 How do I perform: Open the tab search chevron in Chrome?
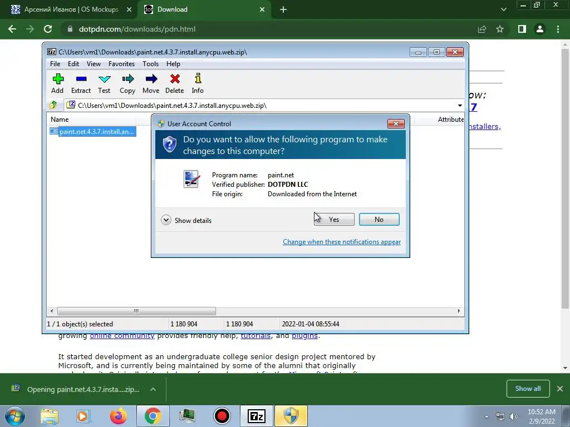coord(503,9)
